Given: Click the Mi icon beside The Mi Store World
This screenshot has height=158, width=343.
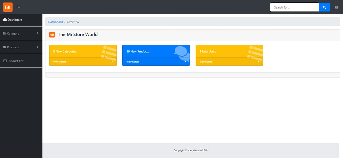Looking at the screenshot, I should pos(52,34).
